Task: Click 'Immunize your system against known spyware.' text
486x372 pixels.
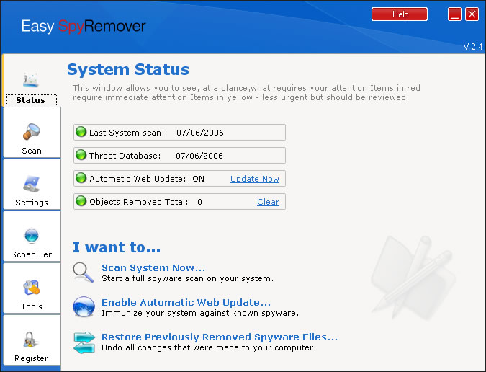Action: [x=200, y=313]
